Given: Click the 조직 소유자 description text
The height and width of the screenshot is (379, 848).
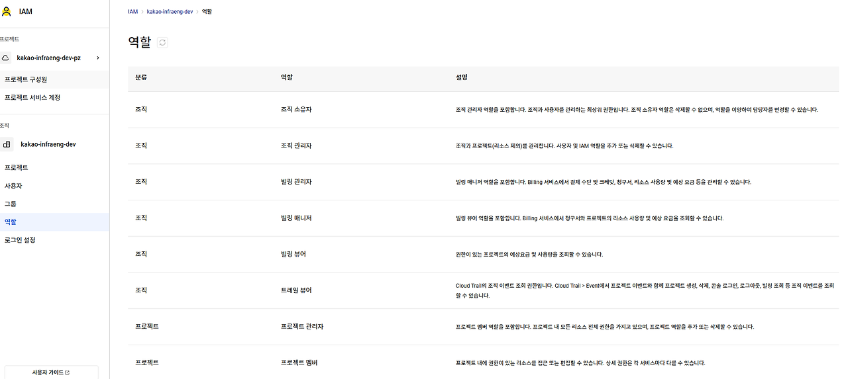Looking at the screenshot, I should (x=637, y=110).
